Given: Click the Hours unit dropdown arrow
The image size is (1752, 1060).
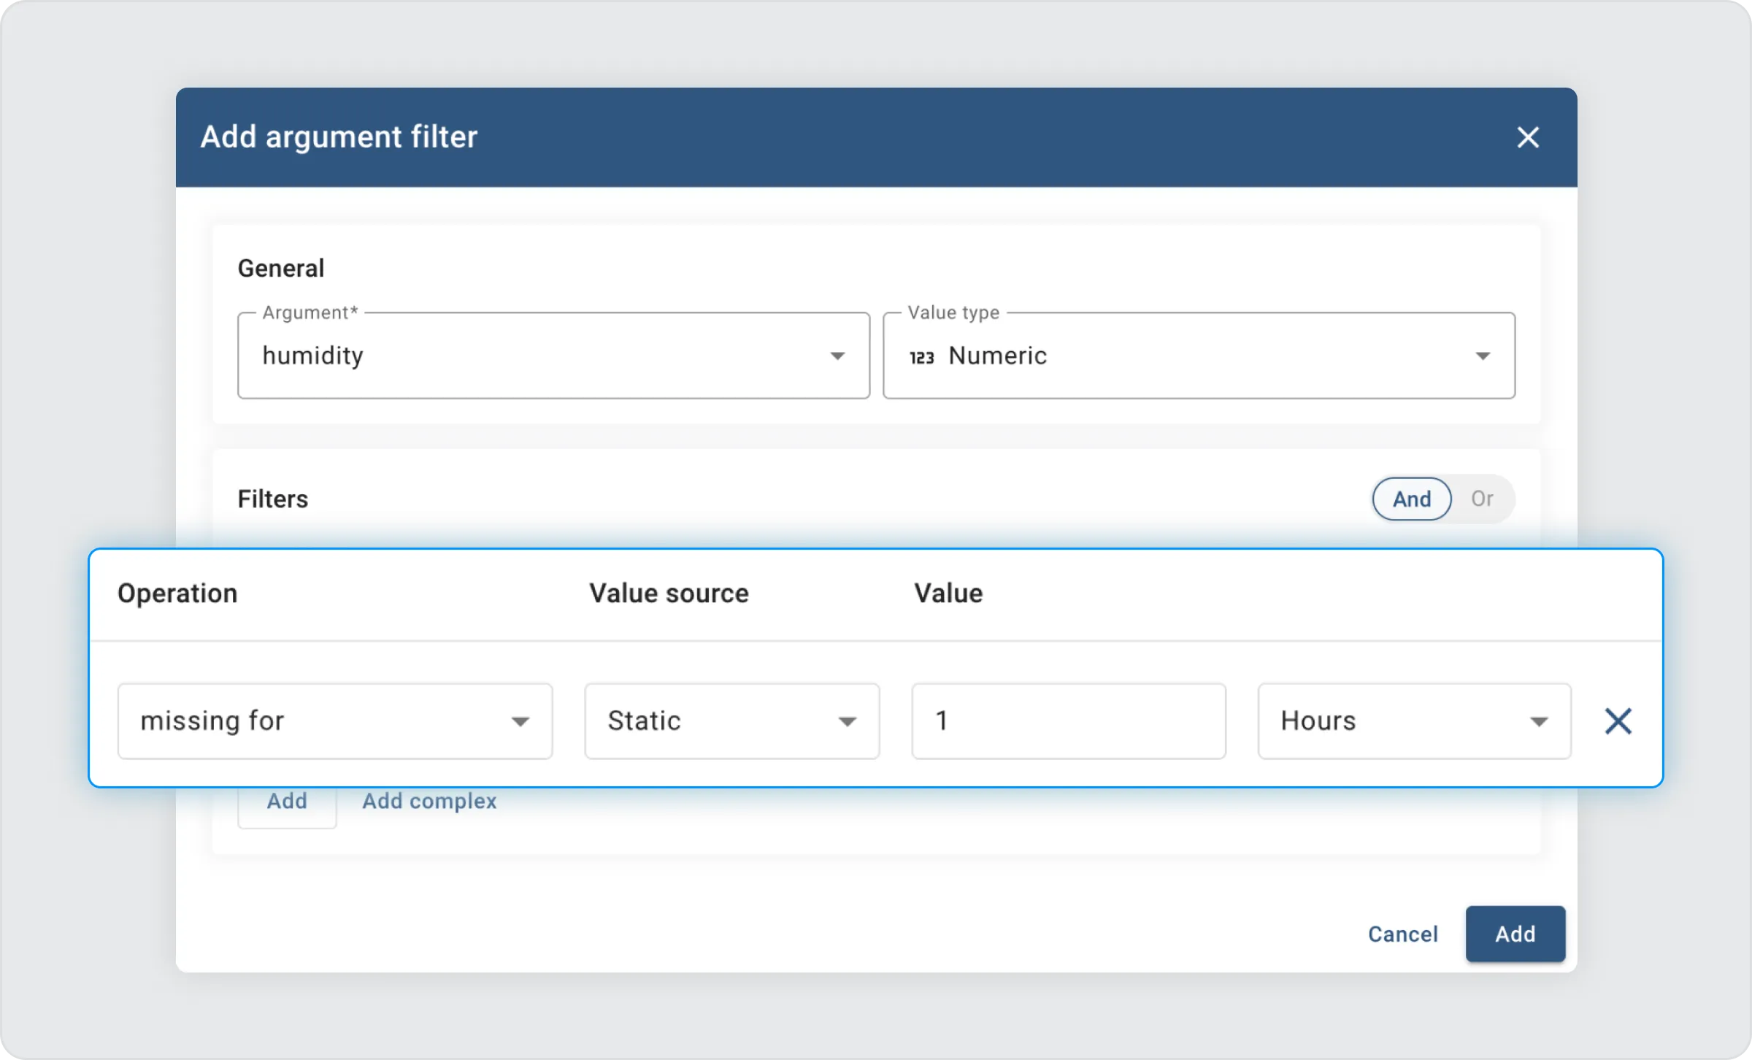Looking at the screenshot, I should (1539, 722).
